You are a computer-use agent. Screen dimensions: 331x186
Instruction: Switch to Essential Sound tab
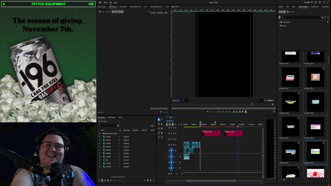[x=315, y=7]
